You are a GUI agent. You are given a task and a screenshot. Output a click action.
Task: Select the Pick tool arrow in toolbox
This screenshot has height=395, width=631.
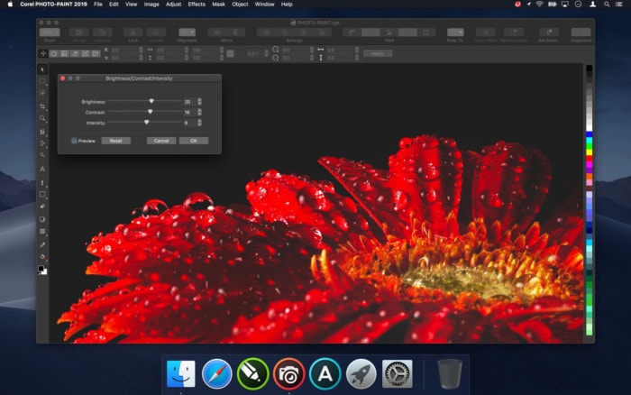click(x=42, y=69)
